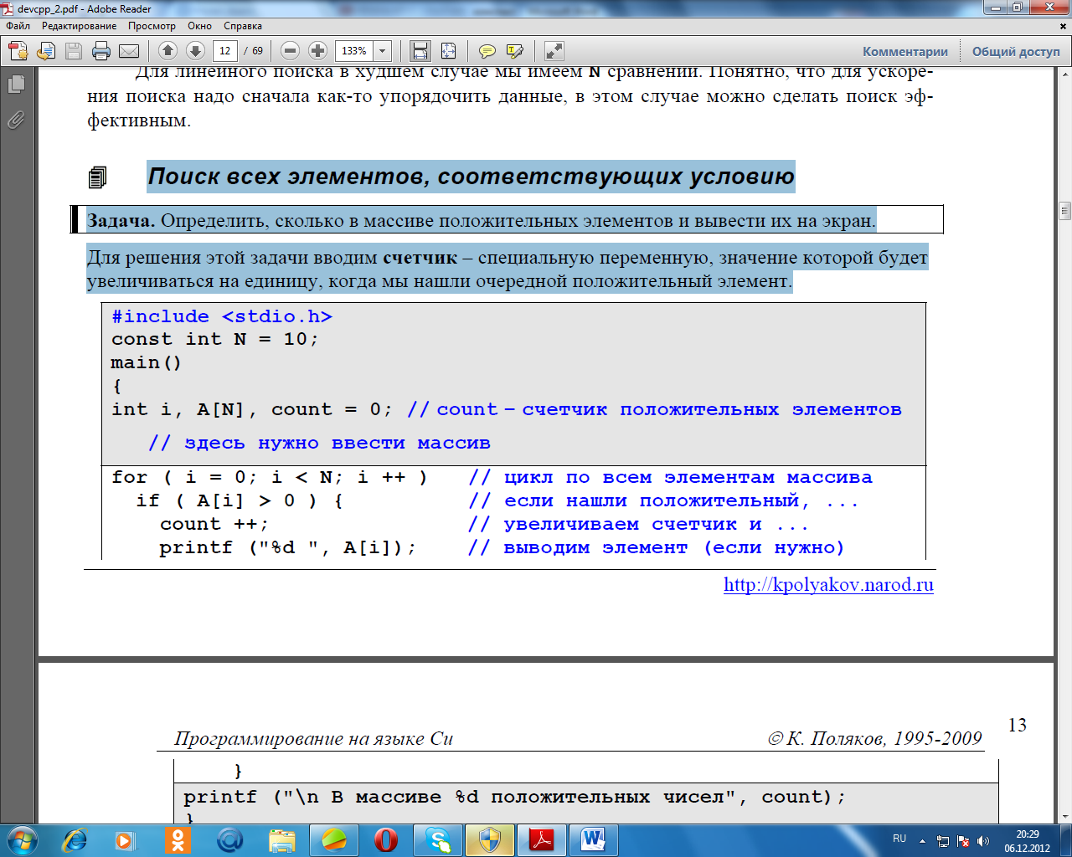This screenshot has height=857, width=1072.
Task: Show hidden icons in system tray
Action: click(922, 840)
